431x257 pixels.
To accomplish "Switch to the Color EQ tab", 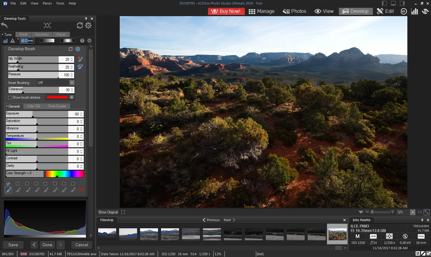I will click(x=33, y=106).
